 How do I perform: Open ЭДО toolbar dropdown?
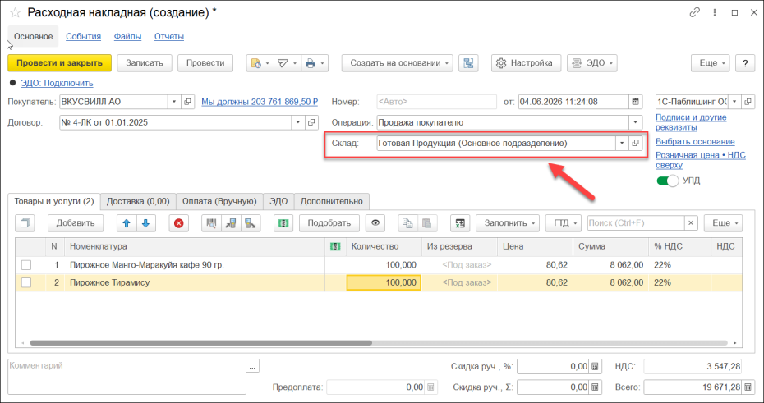click(x=592, y=62)
